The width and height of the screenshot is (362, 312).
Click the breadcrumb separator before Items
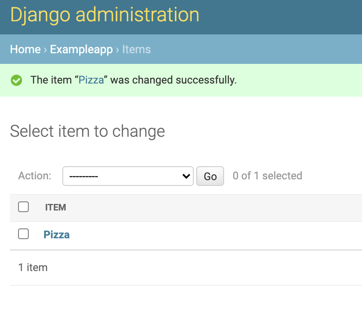point(117,50)
